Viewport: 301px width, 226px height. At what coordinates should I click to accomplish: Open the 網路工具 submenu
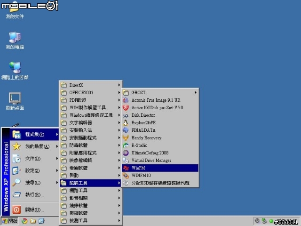click(91, 190)
